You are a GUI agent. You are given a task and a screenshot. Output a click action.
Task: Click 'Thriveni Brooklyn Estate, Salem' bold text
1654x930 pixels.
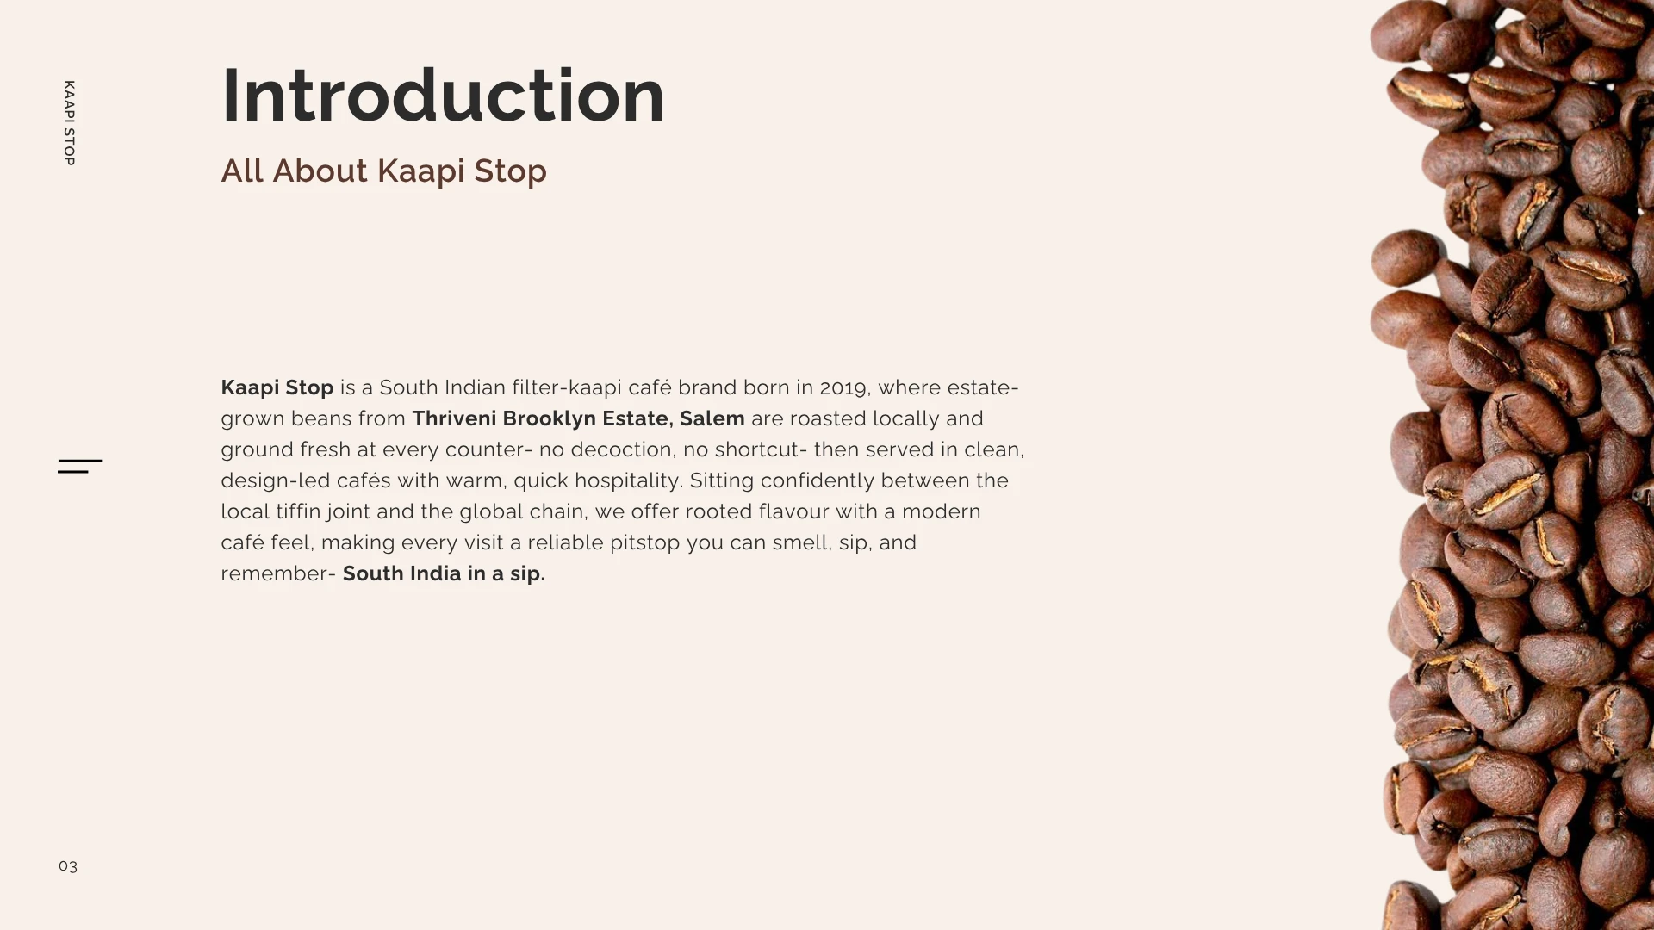tap(578, 418)
